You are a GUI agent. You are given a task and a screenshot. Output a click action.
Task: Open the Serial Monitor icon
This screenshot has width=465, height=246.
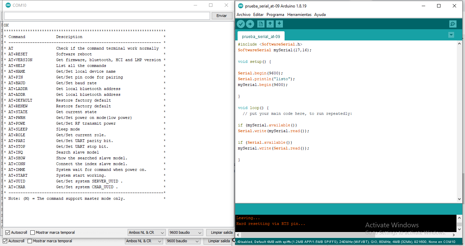452,24
